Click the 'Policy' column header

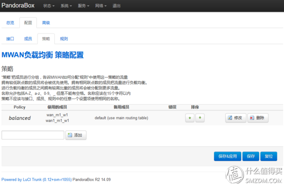tap(19, 107)
